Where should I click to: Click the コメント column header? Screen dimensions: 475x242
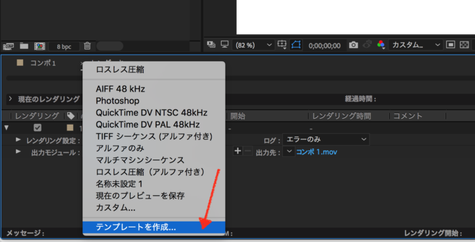coord(408,116)
